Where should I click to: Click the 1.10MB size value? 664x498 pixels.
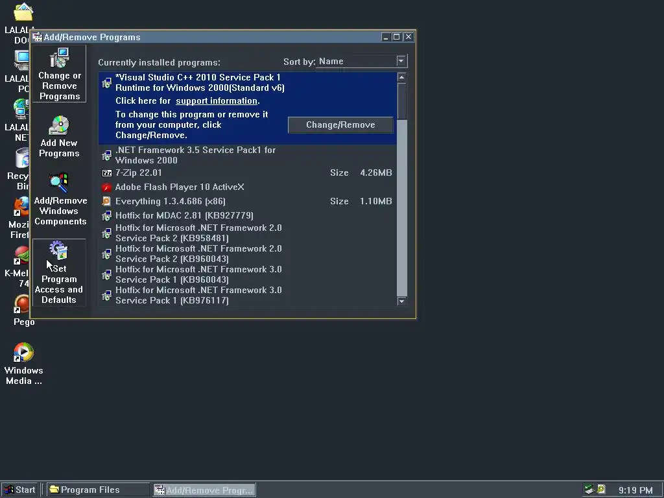[x=375, y=201]
